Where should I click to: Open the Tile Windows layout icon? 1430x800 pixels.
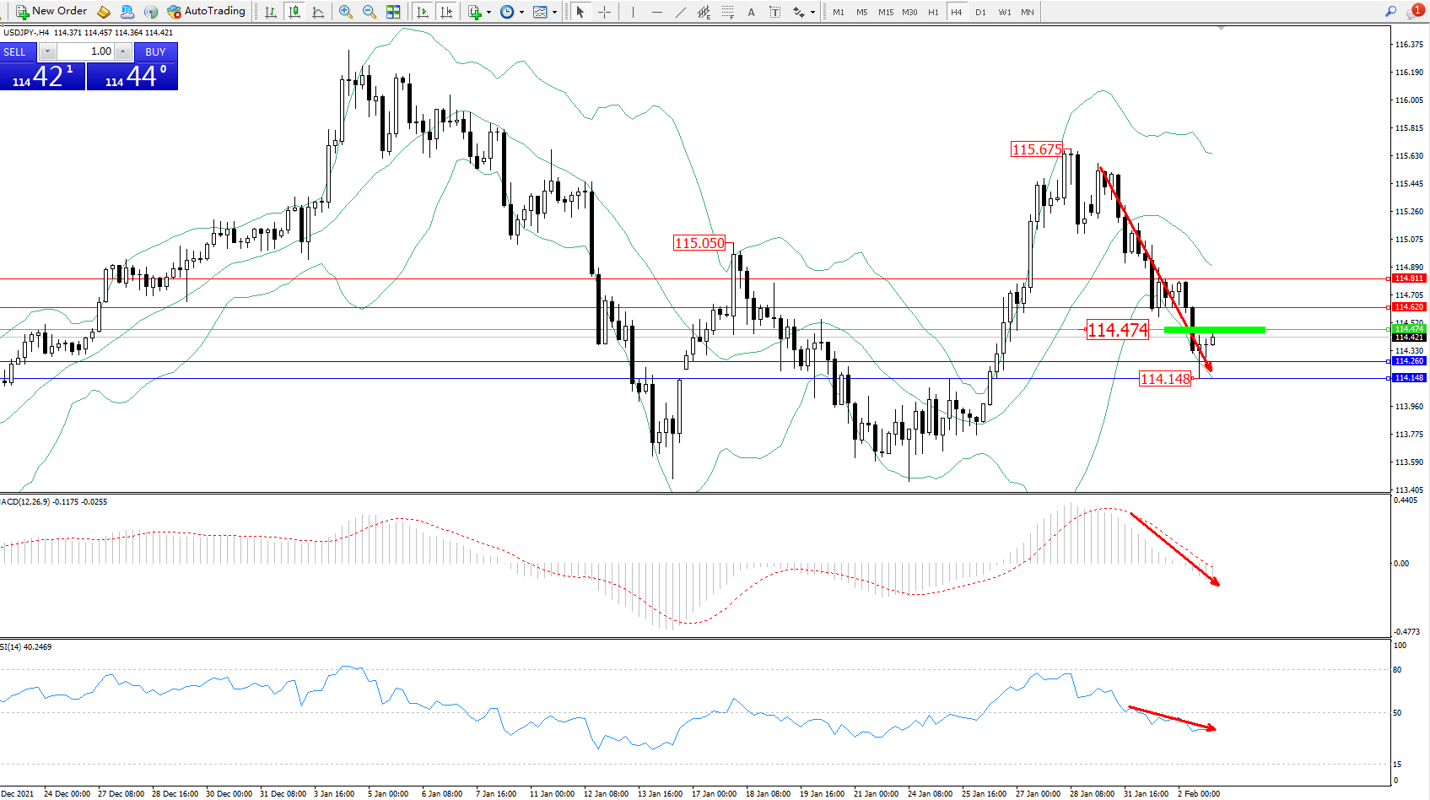[393, 12]
